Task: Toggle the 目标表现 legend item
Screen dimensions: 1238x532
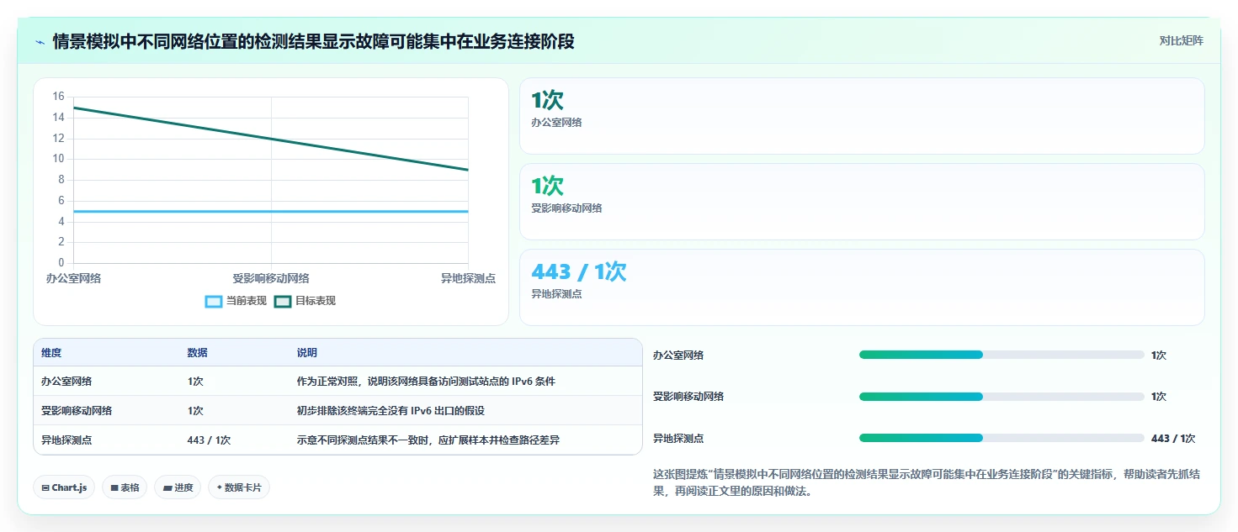Action: 306,301
